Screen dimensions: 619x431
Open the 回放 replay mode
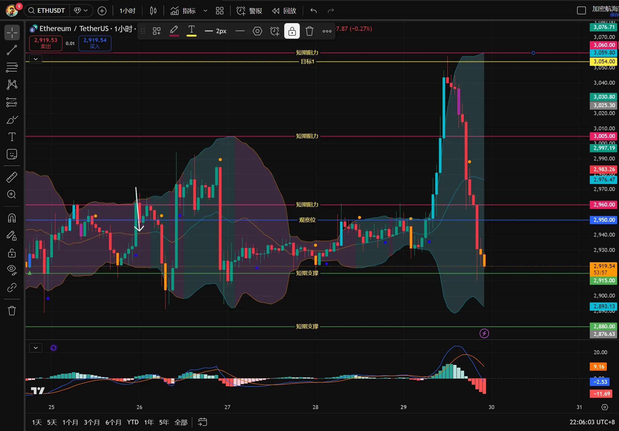(284, 11)
